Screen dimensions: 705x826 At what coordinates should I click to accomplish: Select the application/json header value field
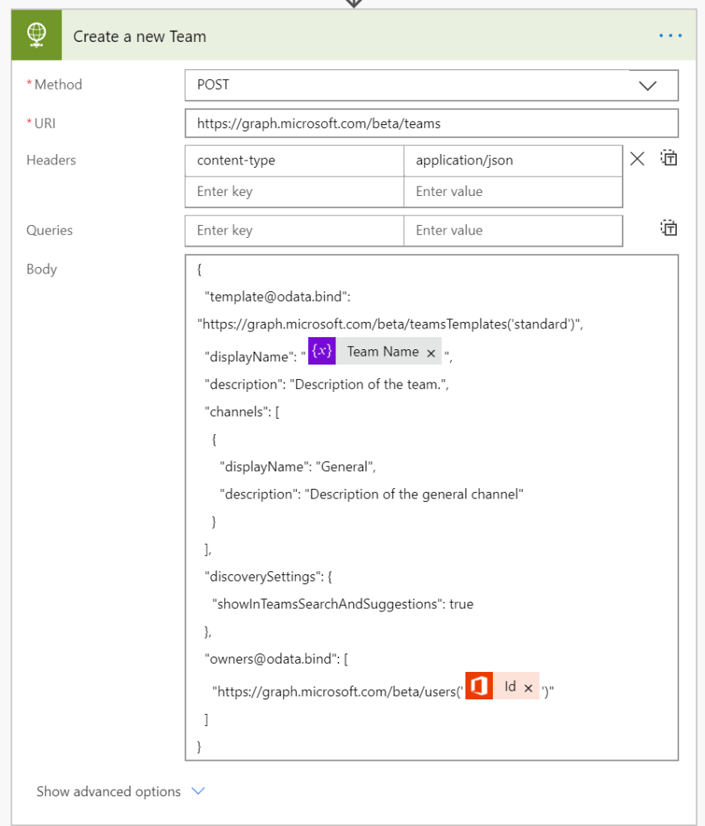click(x=512, y=161)
